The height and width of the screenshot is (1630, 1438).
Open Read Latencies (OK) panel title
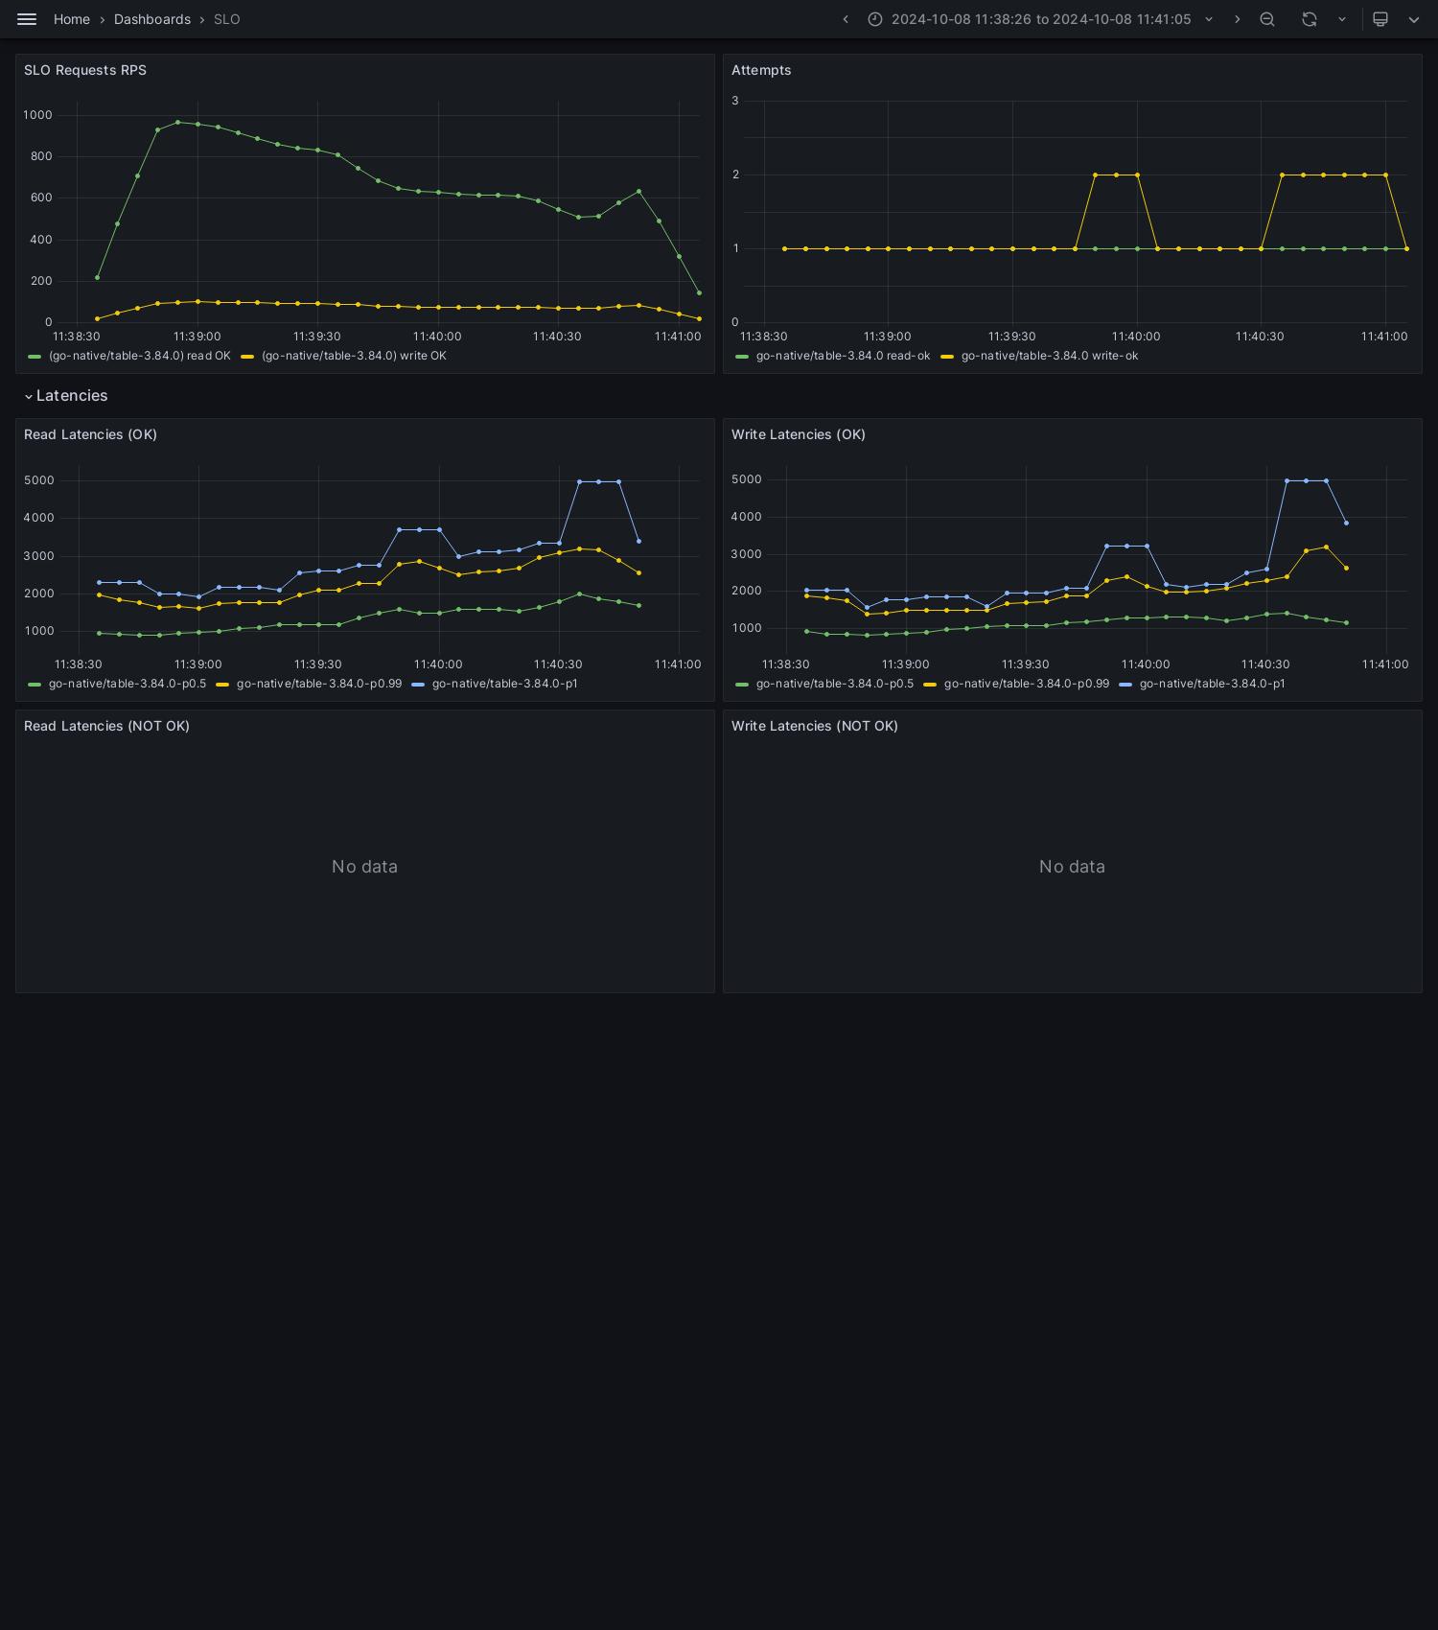click(90, 434)
